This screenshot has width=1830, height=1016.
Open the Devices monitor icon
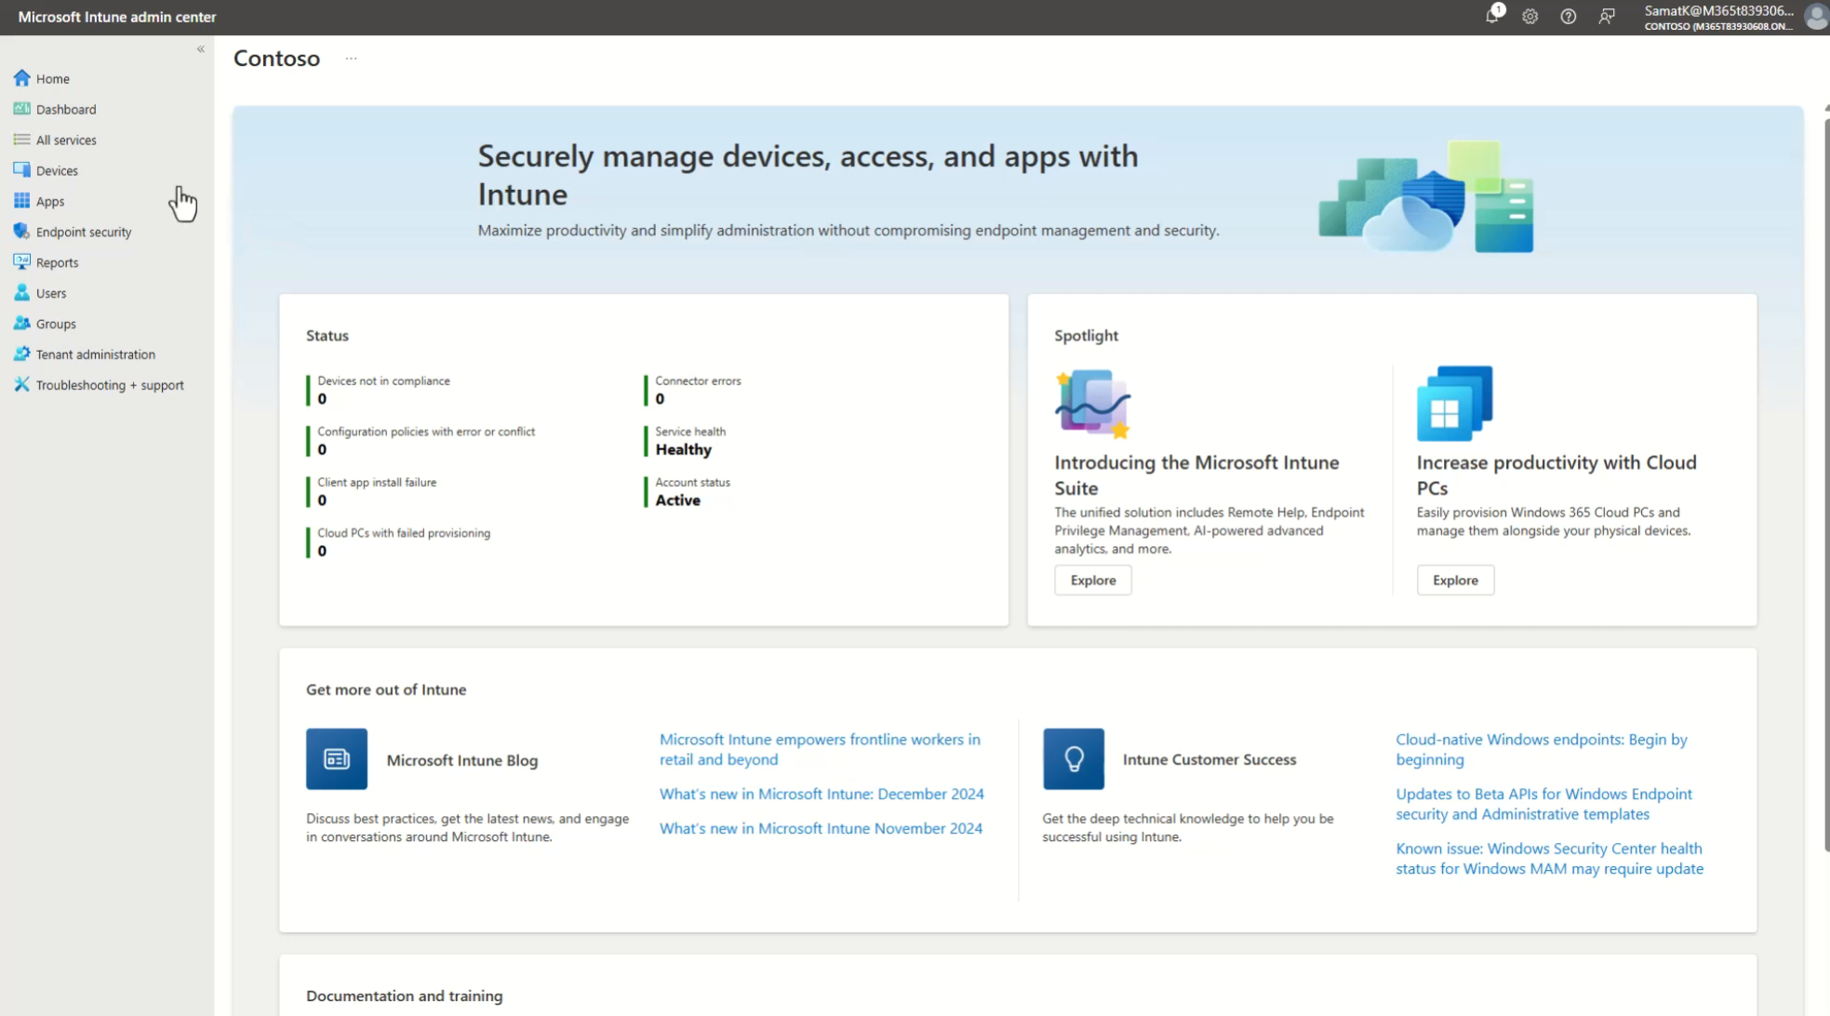21,170
